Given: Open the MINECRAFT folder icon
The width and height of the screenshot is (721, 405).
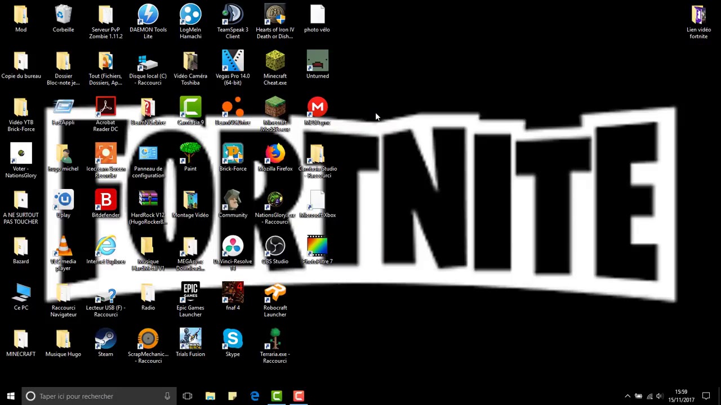Looking at the screenshot, I should 21,343.
